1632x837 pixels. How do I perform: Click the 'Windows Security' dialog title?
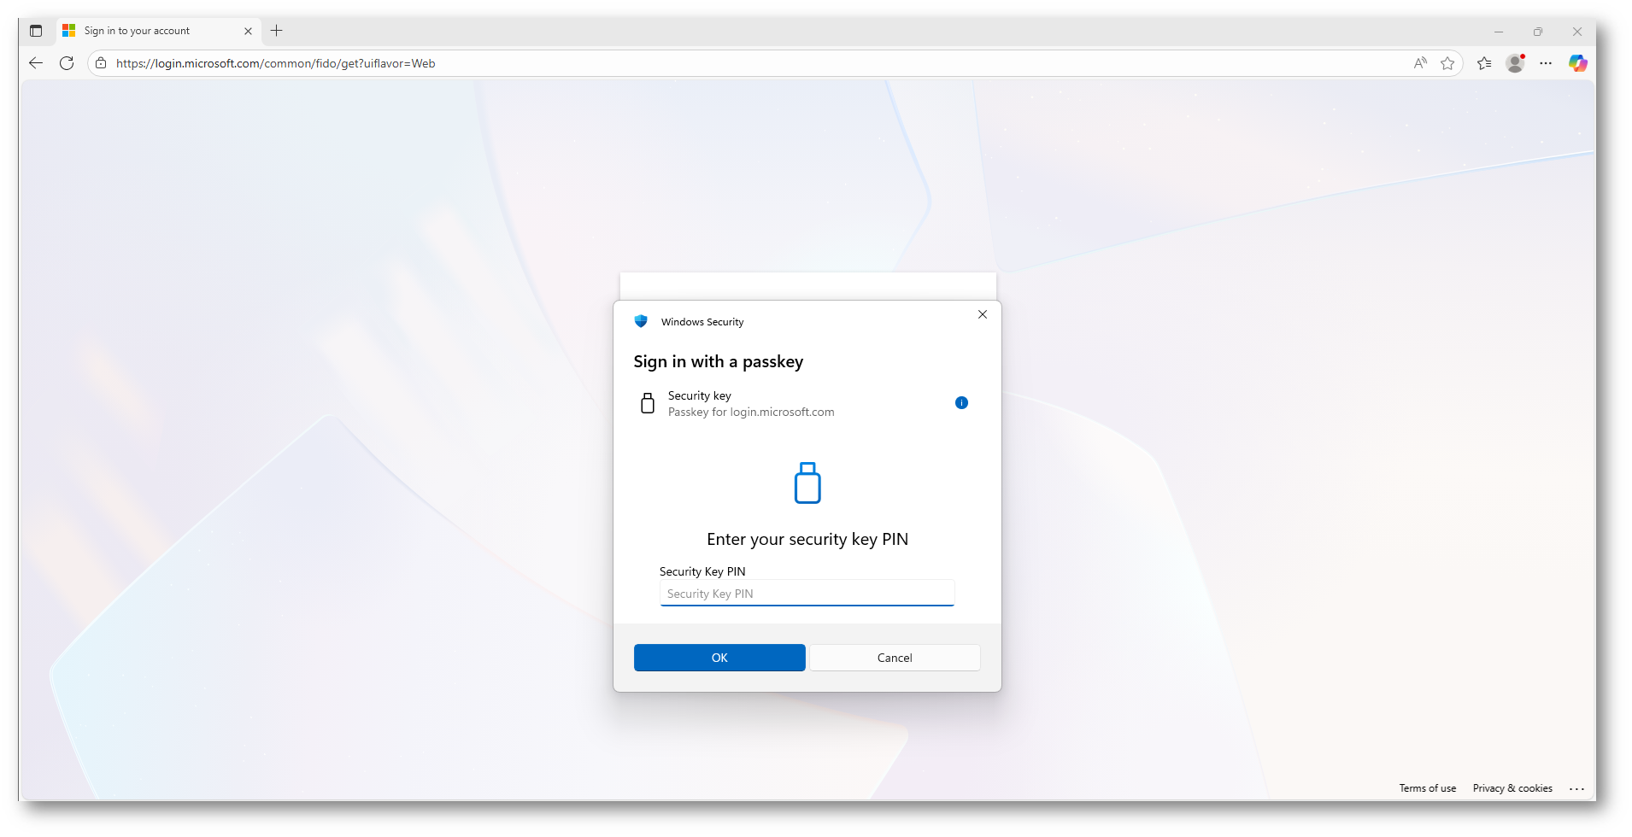click(702, 322)
